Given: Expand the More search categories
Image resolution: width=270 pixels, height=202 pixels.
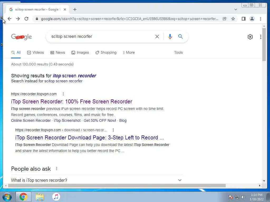Looking at the screenshot, I should 129,53.
